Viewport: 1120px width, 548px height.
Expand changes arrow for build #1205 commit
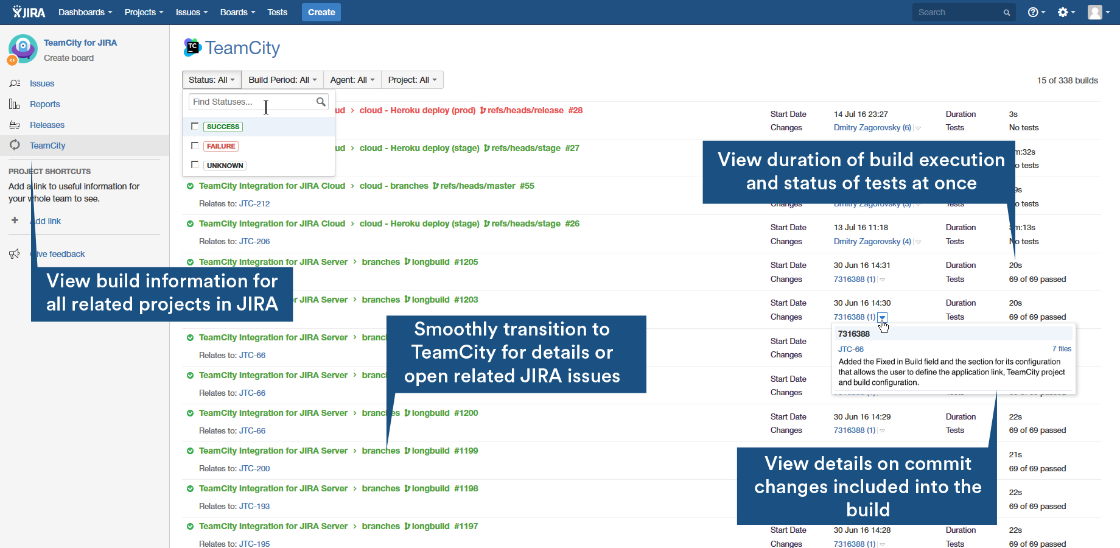point(882,279)
